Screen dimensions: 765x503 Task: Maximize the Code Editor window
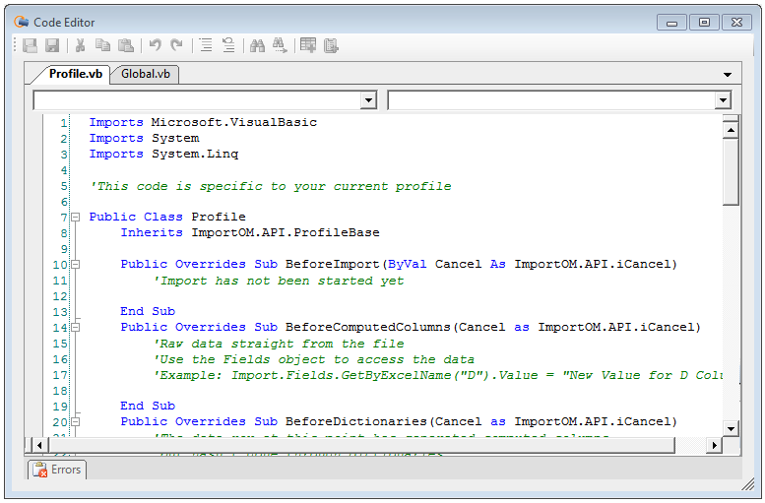pos(704,23)
